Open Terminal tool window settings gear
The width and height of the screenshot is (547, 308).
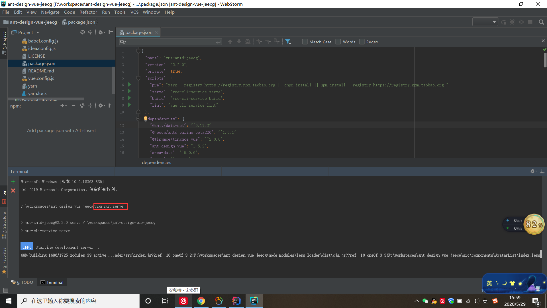[532, 171]
